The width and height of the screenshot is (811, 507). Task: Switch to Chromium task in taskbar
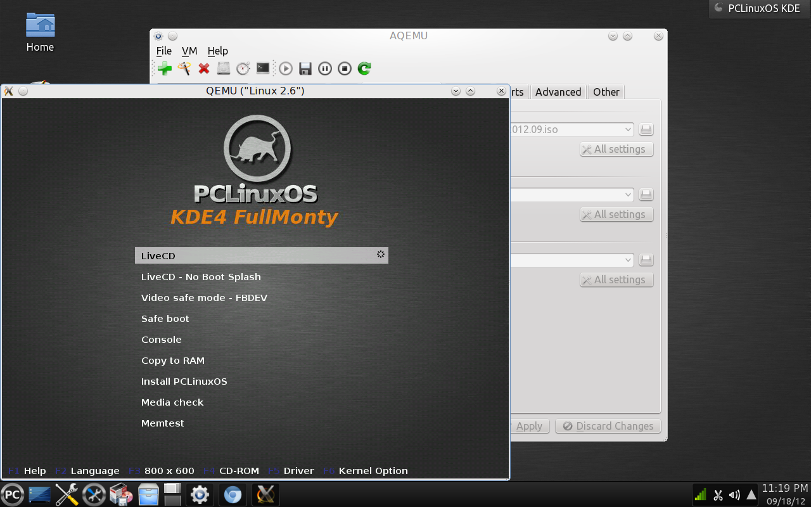click(x=233, y=494)
